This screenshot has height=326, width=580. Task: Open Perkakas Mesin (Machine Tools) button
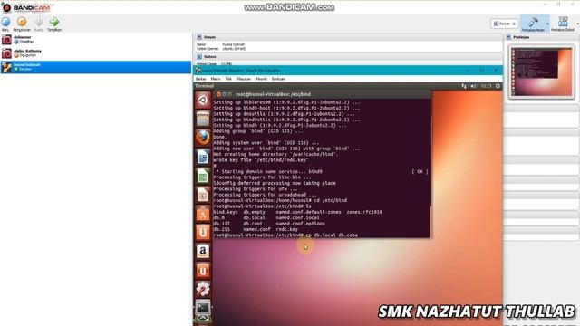click(x=533, y=24)
